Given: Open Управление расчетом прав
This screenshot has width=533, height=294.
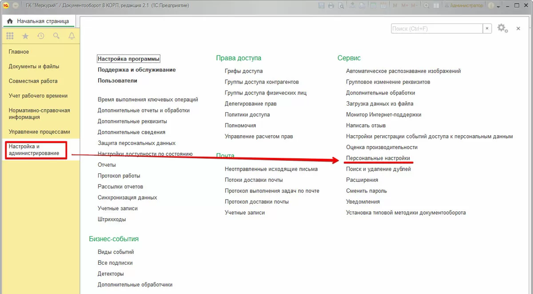Looking at the screenshot, I should 259,136.
